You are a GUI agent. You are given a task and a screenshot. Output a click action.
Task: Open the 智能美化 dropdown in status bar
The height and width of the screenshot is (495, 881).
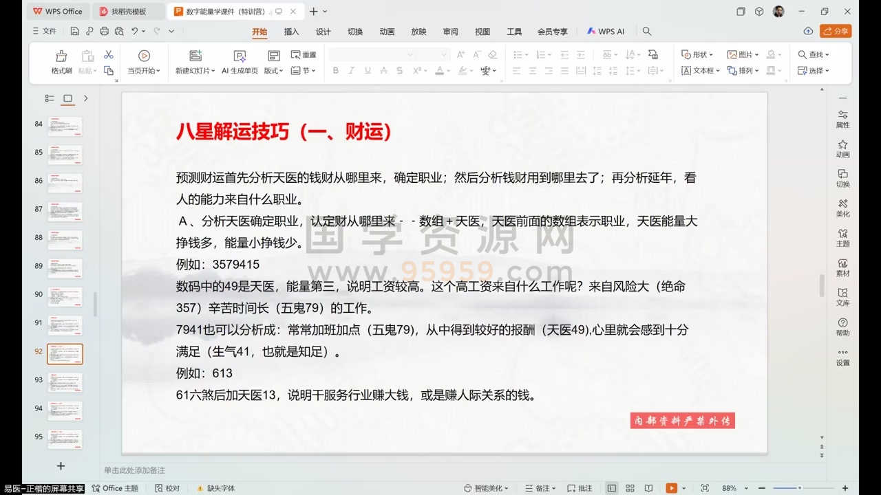pyautogui.click(x=487, y=488)
